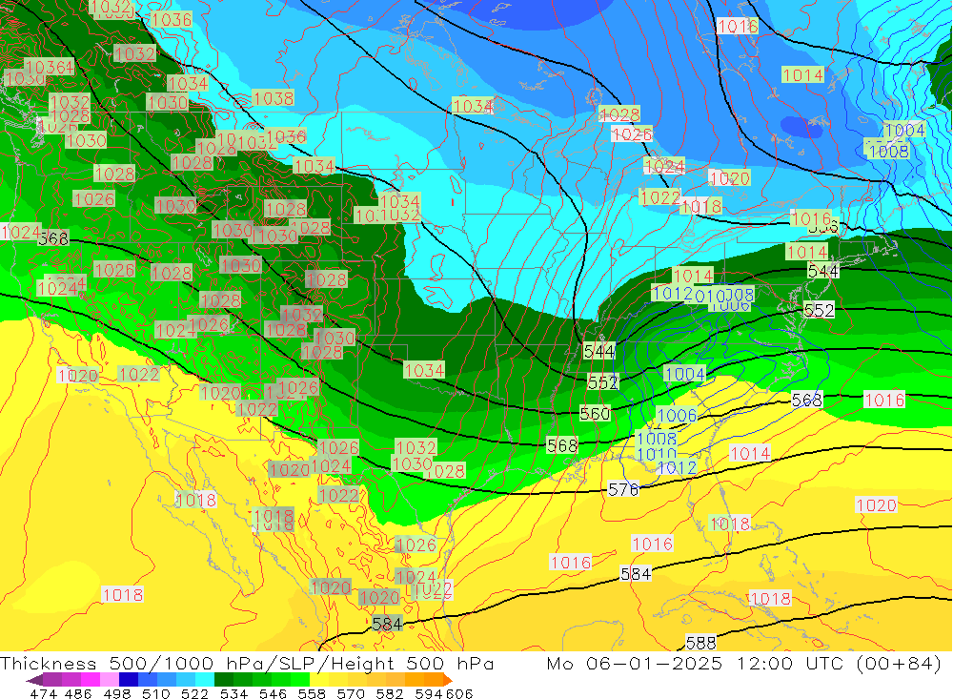The image size is (953, 699).
Task: Click the dark navy blue legend swatch
Action: click(129, 680)
